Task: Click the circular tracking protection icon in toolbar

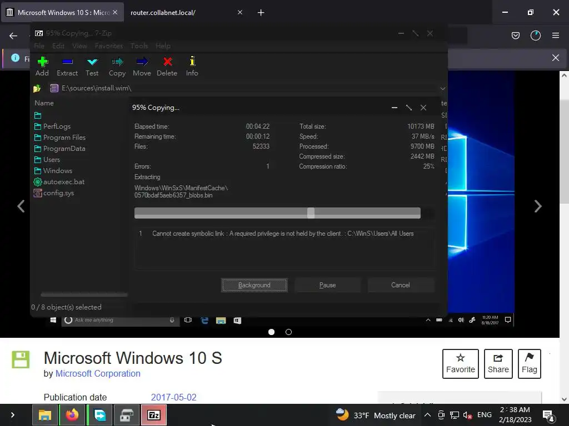Action: [536, 35]
